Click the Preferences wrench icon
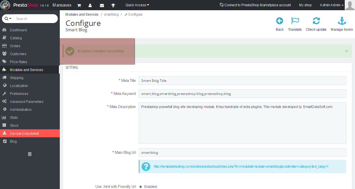This screenshot has height=189, width=355. (x=5, y=94)
